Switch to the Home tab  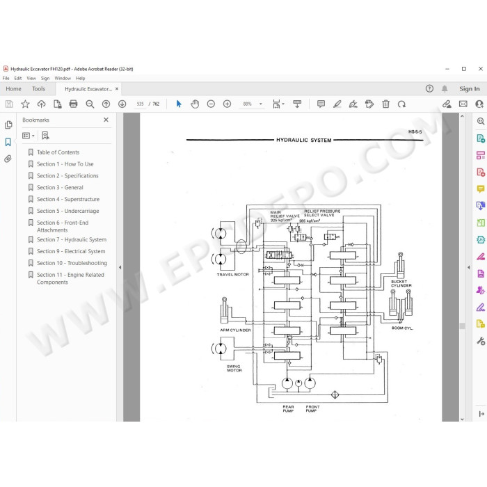[x=14, y=89]
